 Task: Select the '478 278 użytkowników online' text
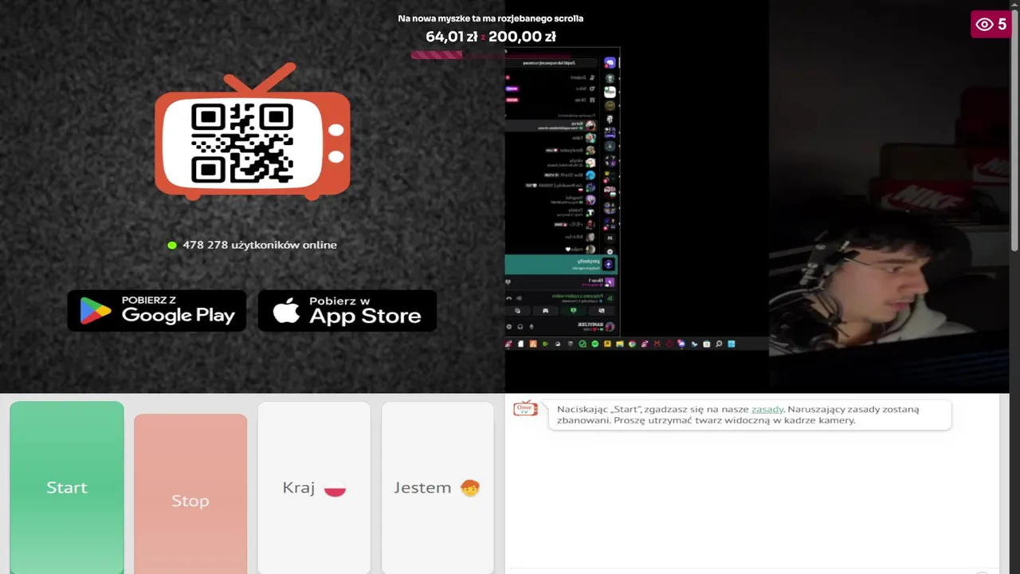click(x=260, y=245)
